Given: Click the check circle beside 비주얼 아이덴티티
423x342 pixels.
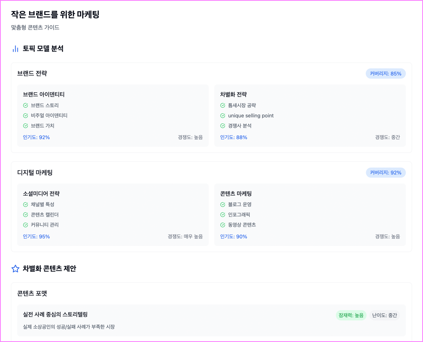Looking at the screenshot, I should pos(25,116).
